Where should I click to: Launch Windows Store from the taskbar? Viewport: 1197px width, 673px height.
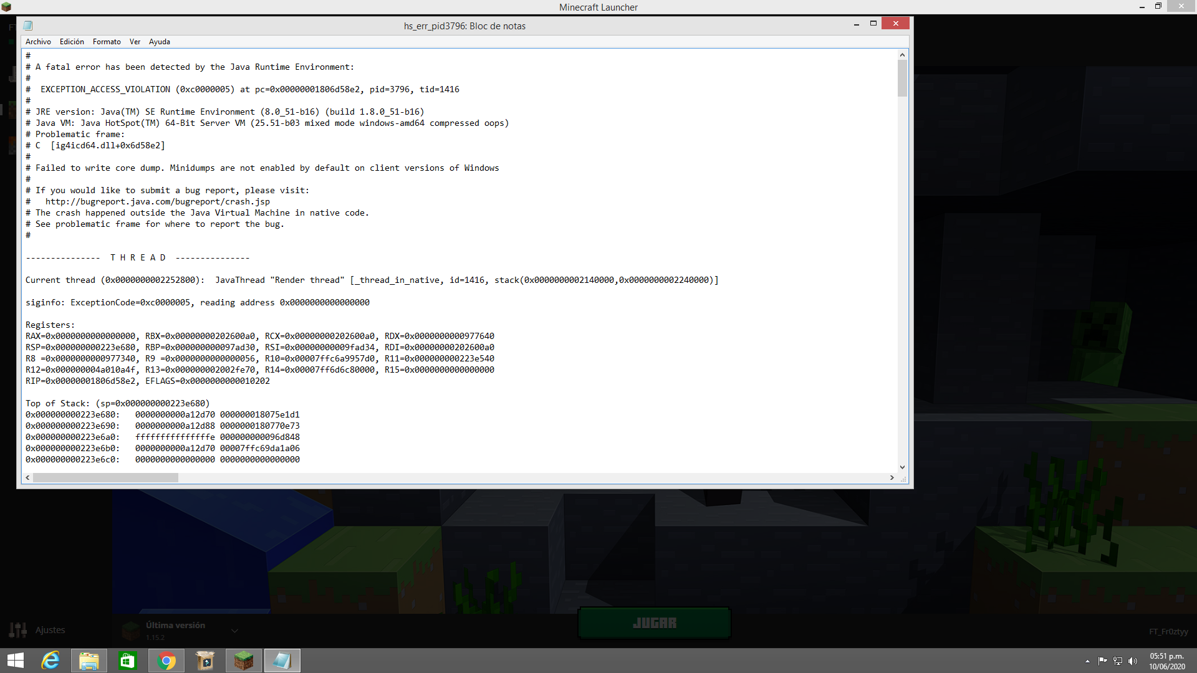point(127,661)
